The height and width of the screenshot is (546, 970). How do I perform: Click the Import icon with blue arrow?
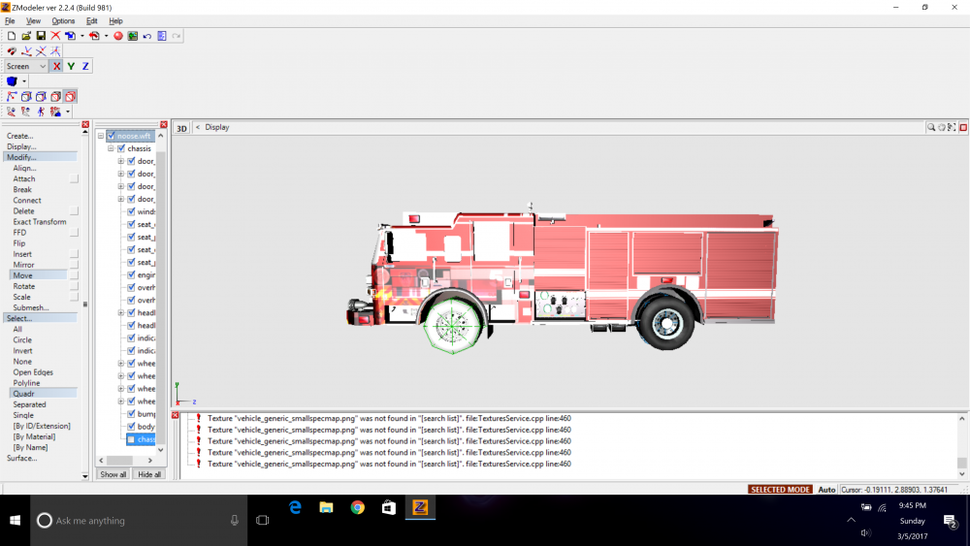click(x=70, y=36)
